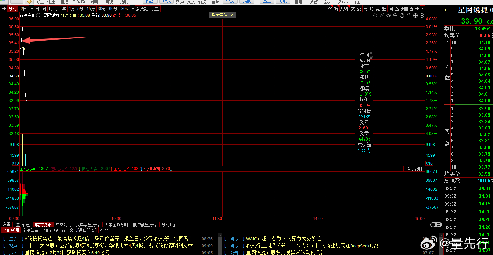Click the 指标说明 button

click(414, 169)
